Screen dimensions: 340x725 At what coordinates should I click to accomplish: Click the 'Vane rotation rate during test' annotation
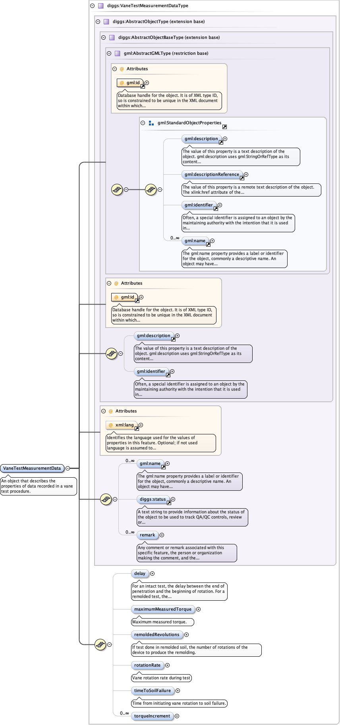[x=161, y=678]
